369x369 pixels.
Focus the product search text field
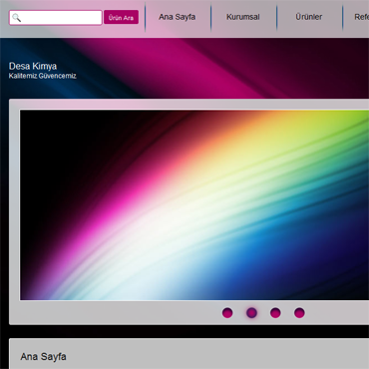point(56,18)
